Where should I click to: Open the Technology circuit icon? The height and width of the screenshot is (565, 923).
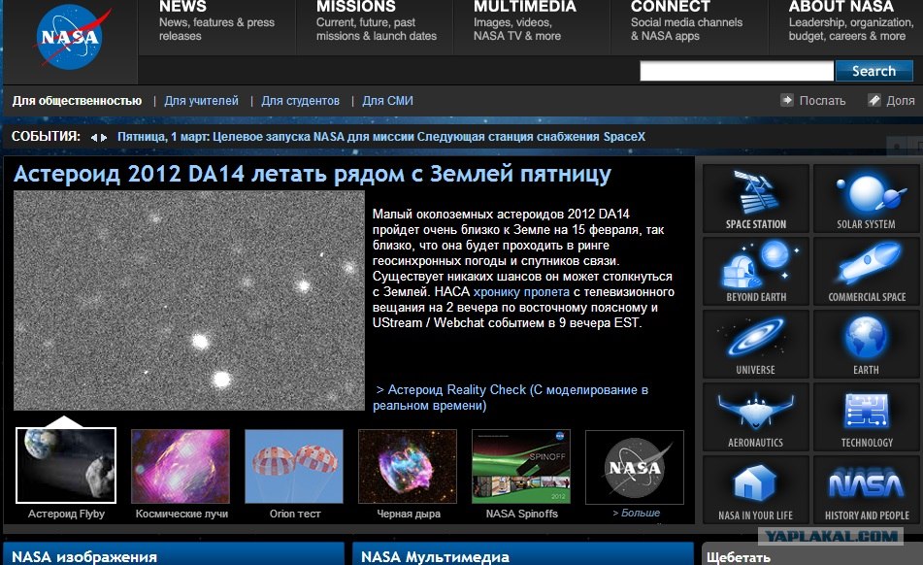866,417
